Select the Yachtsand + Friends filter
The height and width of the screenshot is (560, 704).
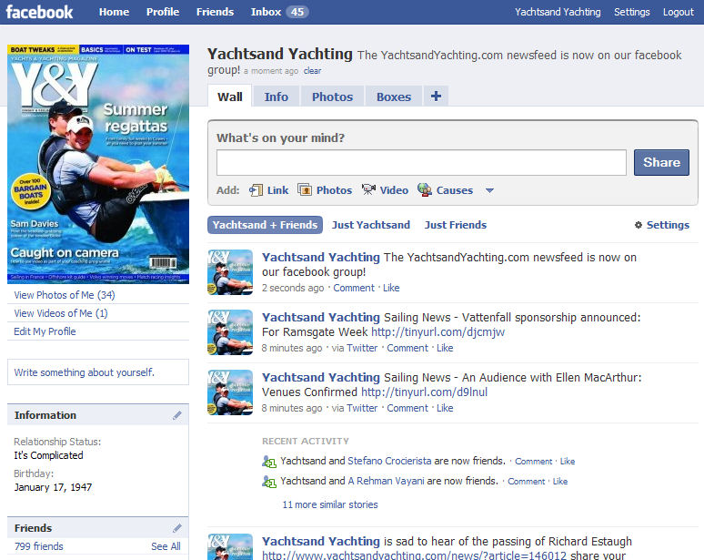pyautogui.click(x=265, y=225)
